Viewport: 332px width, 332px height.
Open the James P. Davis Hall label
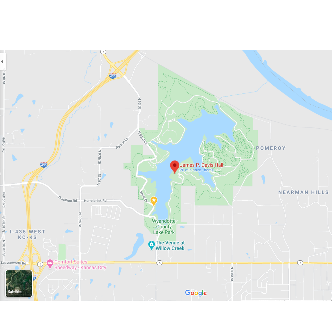[x=201, y=165]
